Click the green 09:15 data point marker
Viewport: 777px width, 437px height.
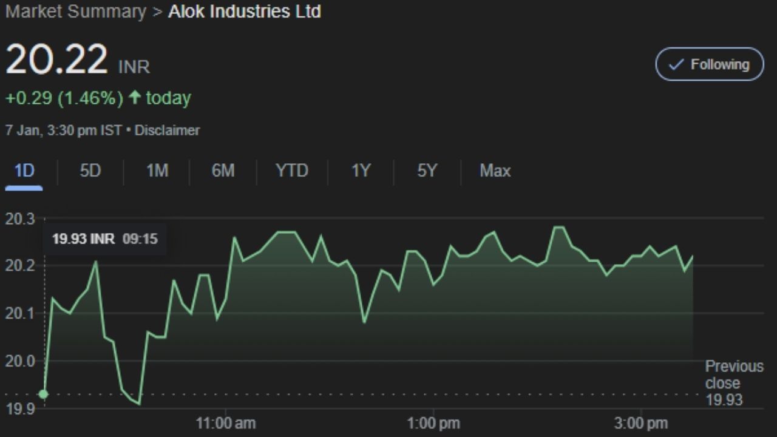(x=44, y=394)
